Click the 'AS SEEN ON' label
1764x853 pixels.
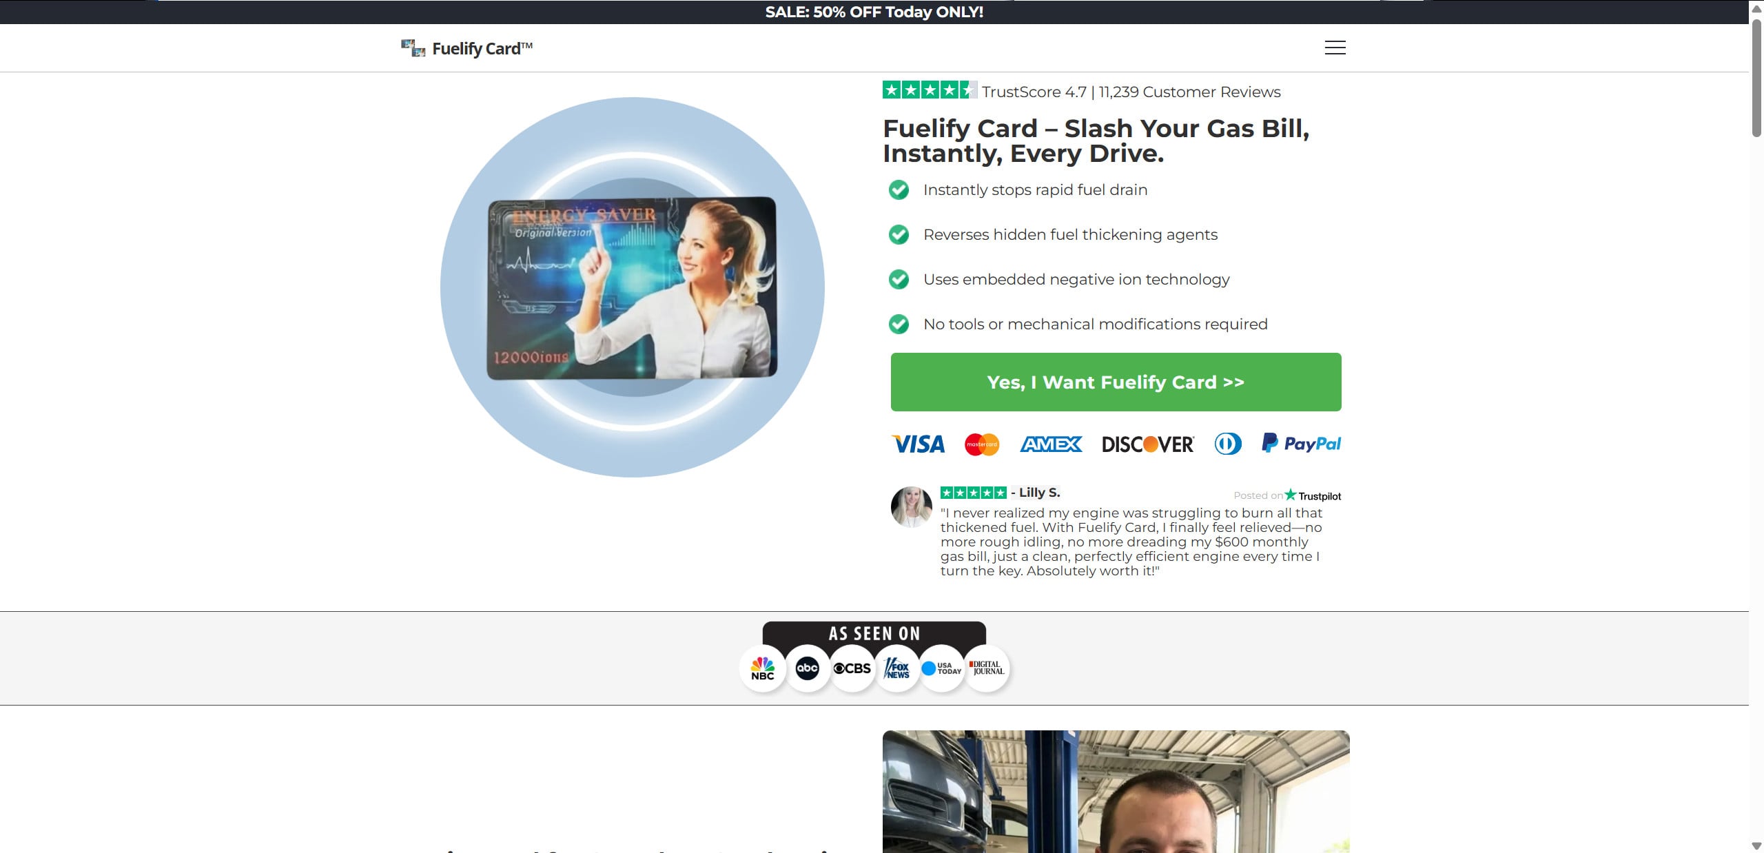tap(874, 633)
